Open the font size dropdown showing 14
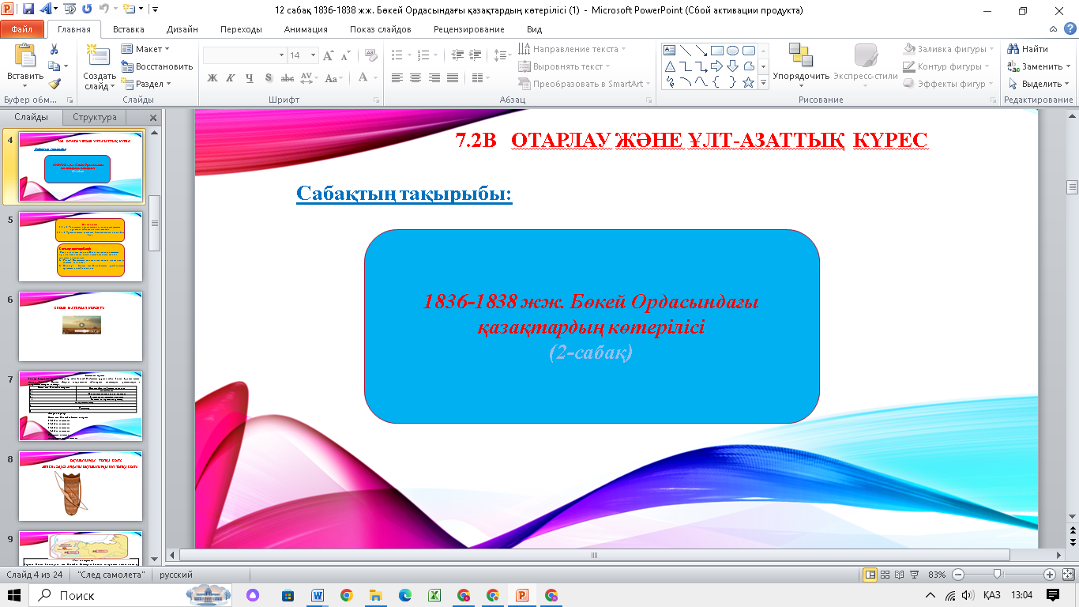Image resolution: width=1079 pixels, height=607 pixels. coord(314,55)
